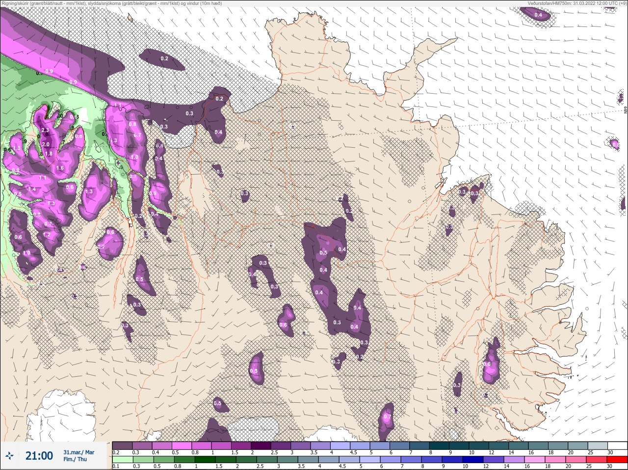The image size is (628, 470).
Task: Select the pale green 0.1–0.3 rain scale swatch
Action: tap(123, 459)
